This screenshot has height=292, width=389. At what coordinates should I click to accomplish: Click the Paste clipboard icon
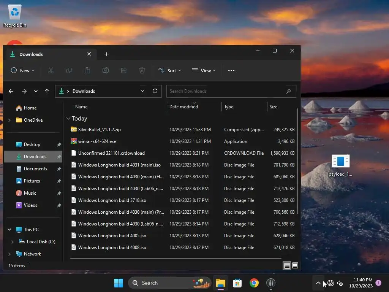[x=87, y=70]
